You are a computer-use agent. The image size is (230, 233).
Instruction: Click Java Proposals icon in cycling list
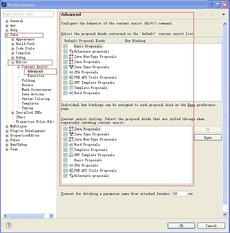pyautogui.click(x=71, y=129)
